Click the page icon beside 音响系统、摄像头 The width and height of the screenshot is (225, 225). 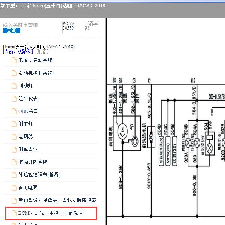tap(14, 201)
